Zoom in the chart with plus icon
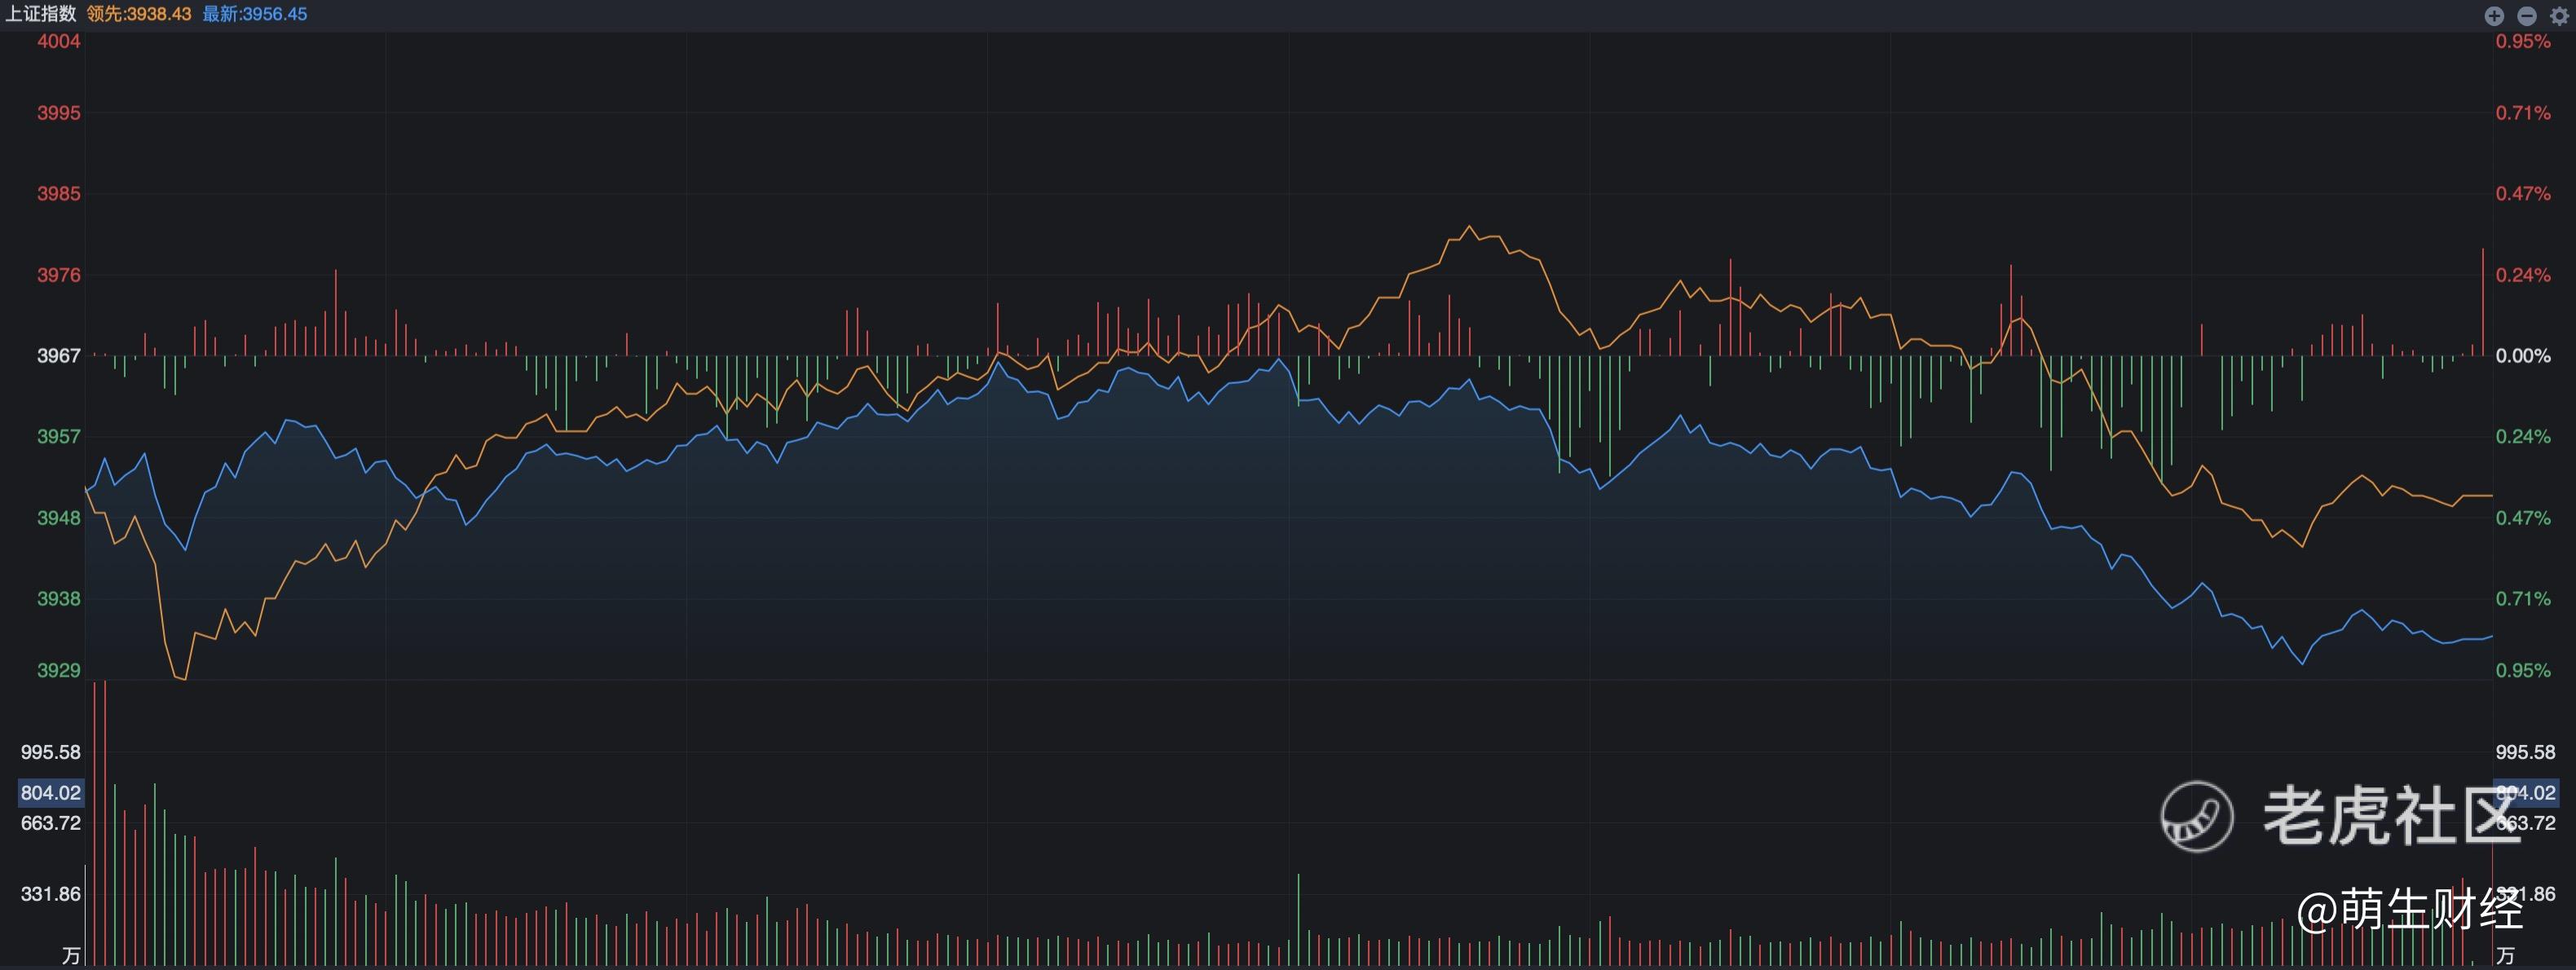This screenshot has height=970, width=2576. pyautogui.click(x=2494, y=15)
